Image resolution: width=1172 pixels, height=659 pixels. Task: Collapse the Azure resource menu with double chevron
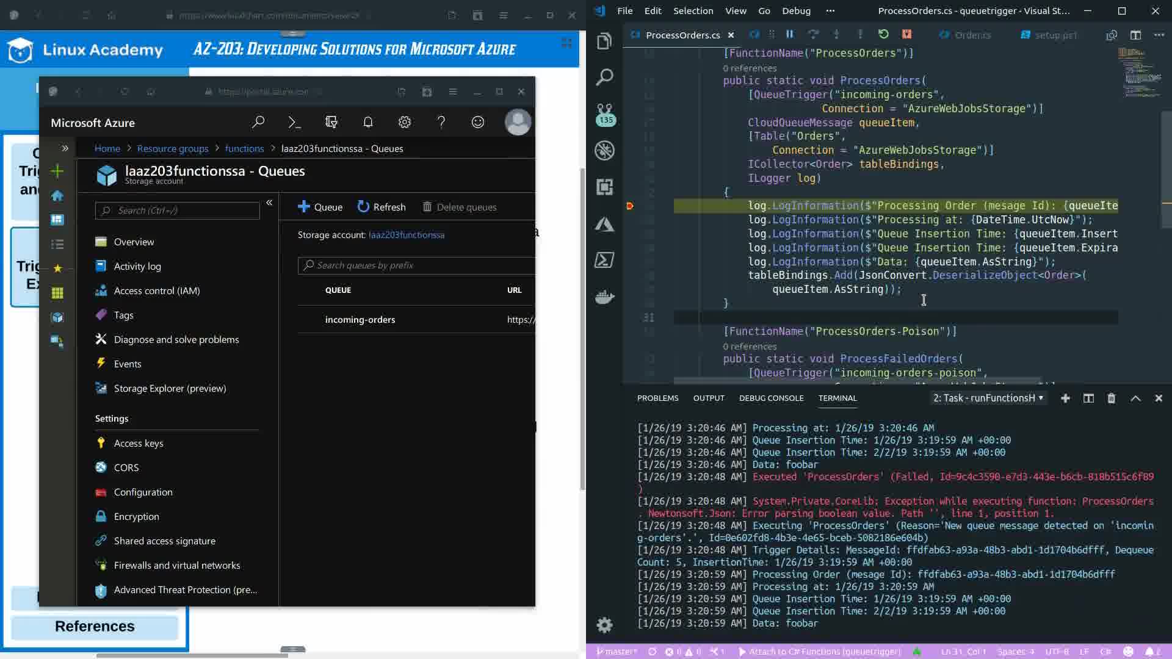pyautogui.click(x=269, y=203)
